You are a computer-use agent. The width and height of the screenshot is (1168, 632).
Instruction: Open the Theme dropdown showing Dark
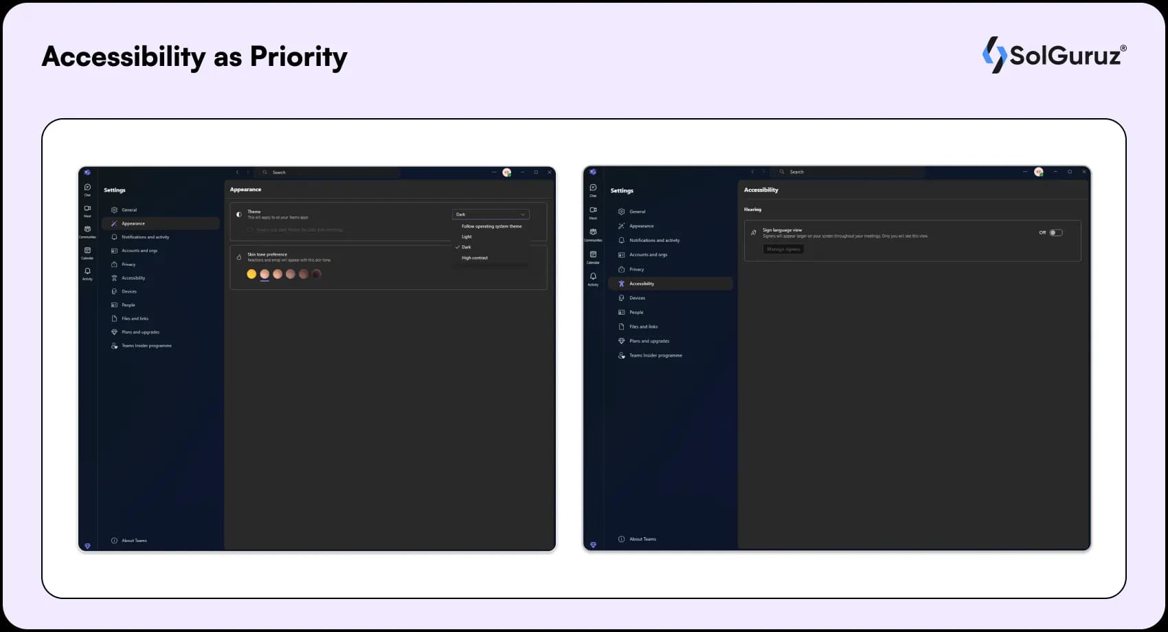click(491, 214)
